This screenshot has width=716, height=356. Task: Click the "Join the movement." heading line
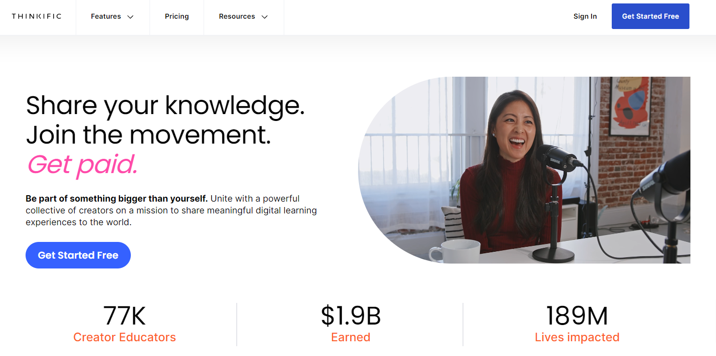click(149, 135)
